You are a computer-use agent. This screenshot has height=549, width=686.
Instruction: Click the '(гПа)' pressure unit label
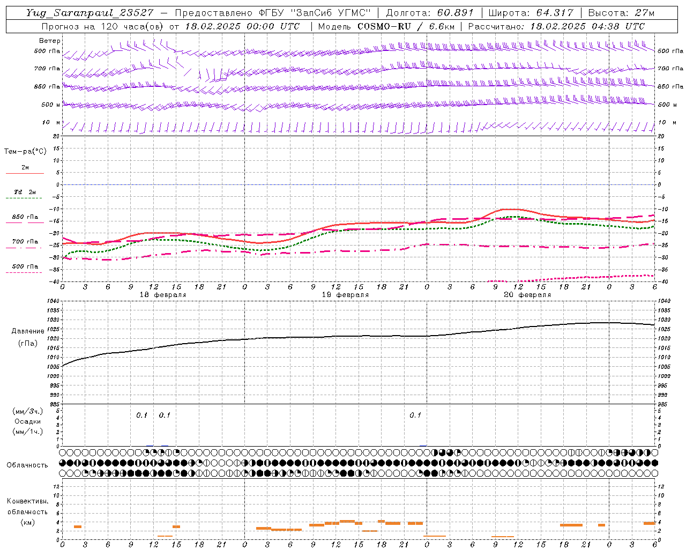[28, 343]
